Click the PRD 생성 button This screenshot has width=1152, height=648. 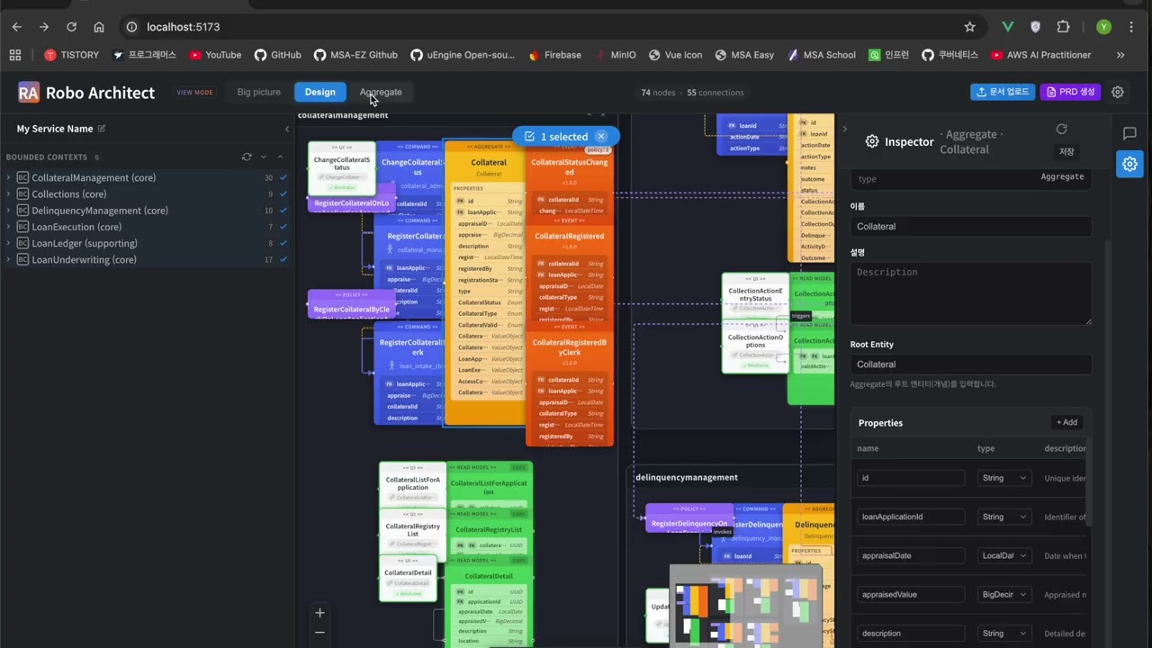(1070, 92)
